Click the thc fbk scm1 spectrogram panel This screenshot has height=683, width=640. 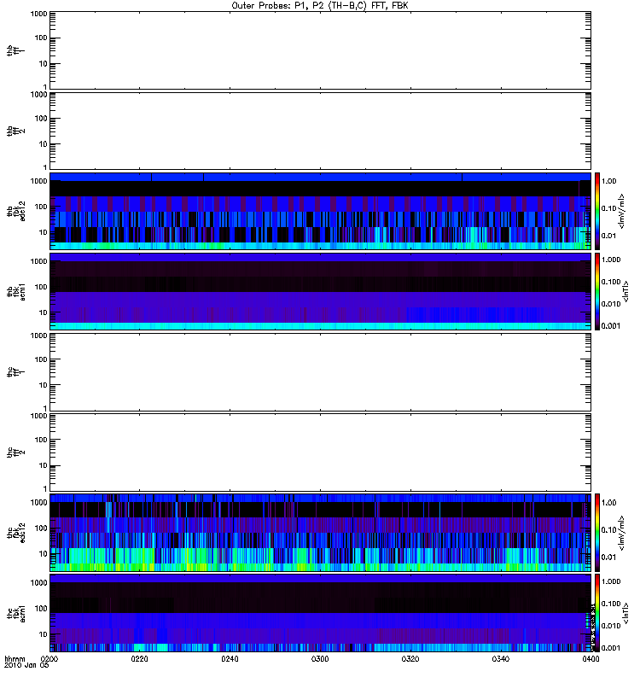[321, 613]
